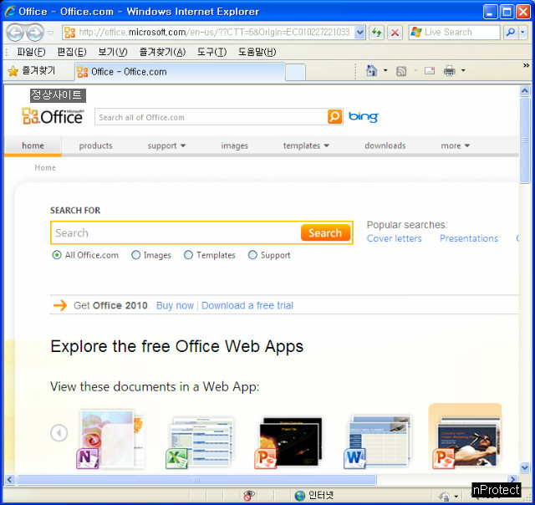Open the highlighted PowerPoint thumbnail
The image size is (535, 505).
[x=466, y=438]
